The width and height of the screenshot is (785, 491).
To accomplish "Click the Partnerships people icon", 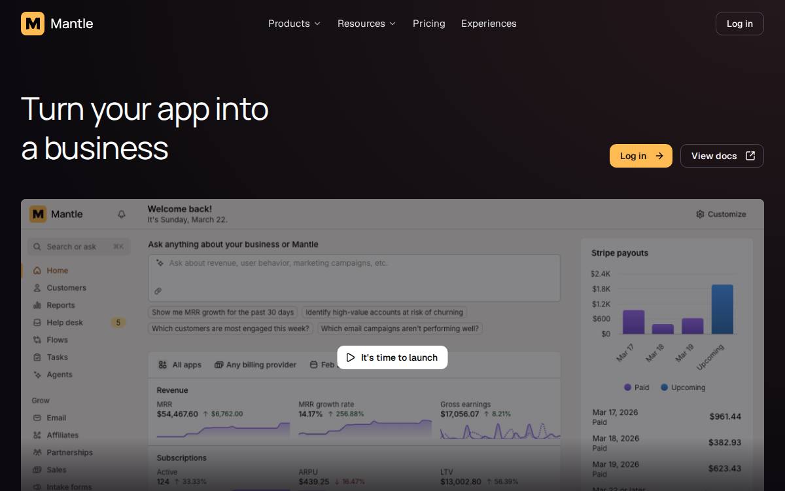I will (37, 452).
